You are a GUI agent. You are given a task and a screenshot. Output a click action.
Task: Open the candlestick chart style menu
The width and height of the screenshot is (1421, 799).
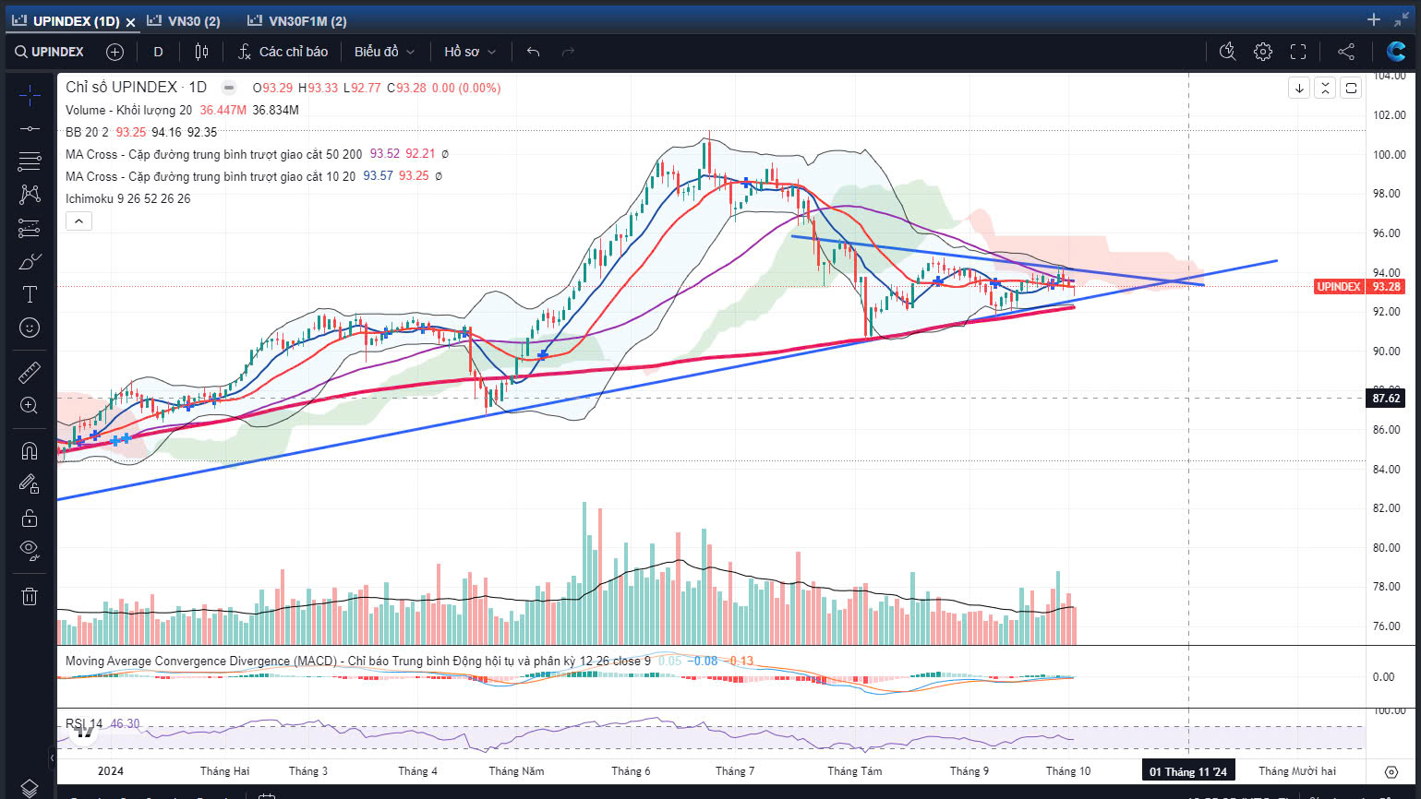(201, 52)
